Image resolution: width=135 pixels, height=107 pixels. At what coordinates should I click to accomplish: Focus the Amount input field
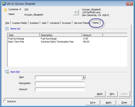coord(60,90)
